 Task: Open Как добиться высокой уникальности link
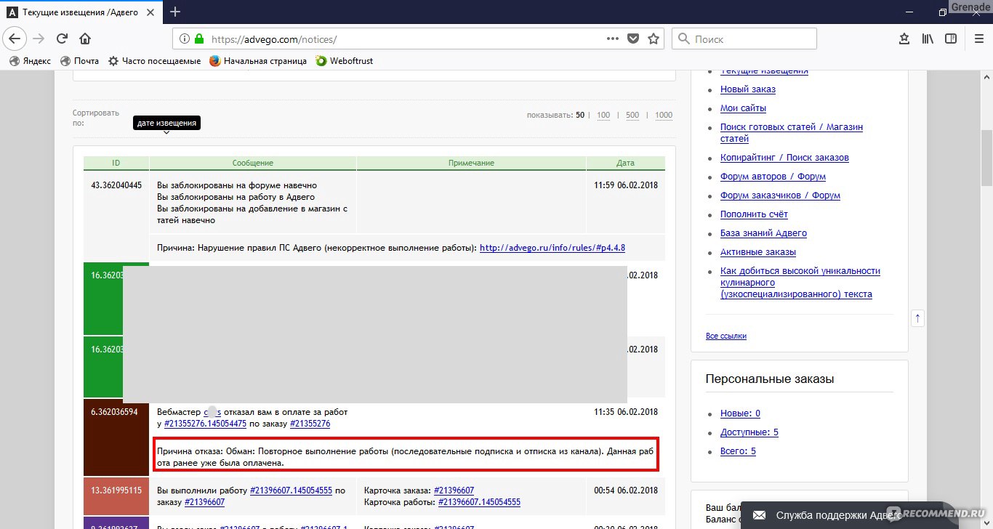[x=800, y=283]
